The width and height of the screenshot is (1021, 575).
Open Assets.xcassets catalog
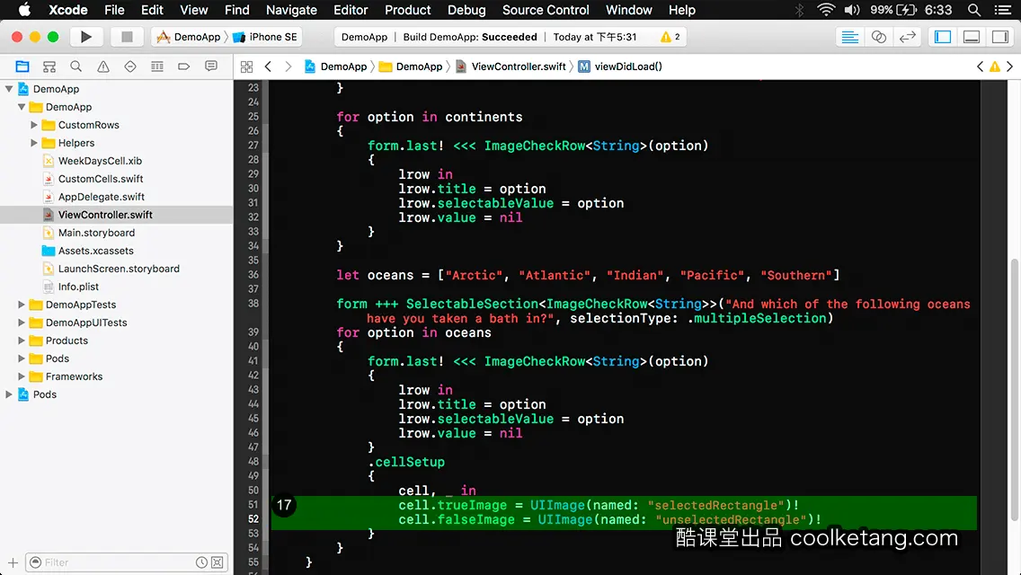click(x=95, y=251)
